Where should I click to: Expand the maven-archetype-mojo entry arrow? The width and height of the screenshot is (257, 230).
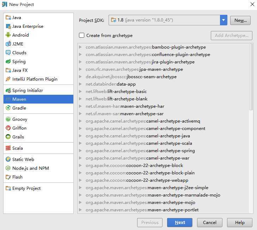point(81,203)
